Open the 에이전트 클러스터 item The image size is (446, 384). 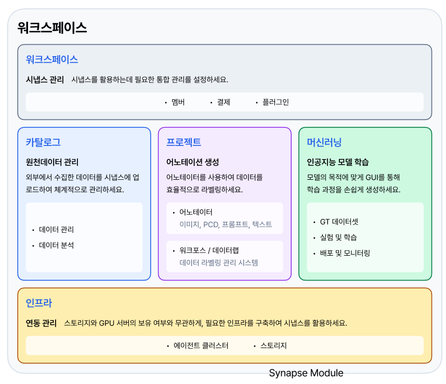pos(201,346)
